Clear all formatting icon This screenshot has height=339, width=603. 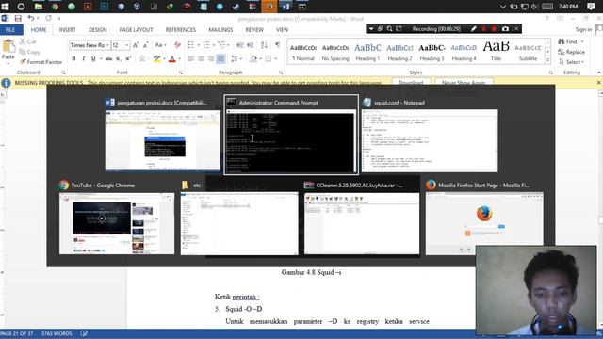177,45
